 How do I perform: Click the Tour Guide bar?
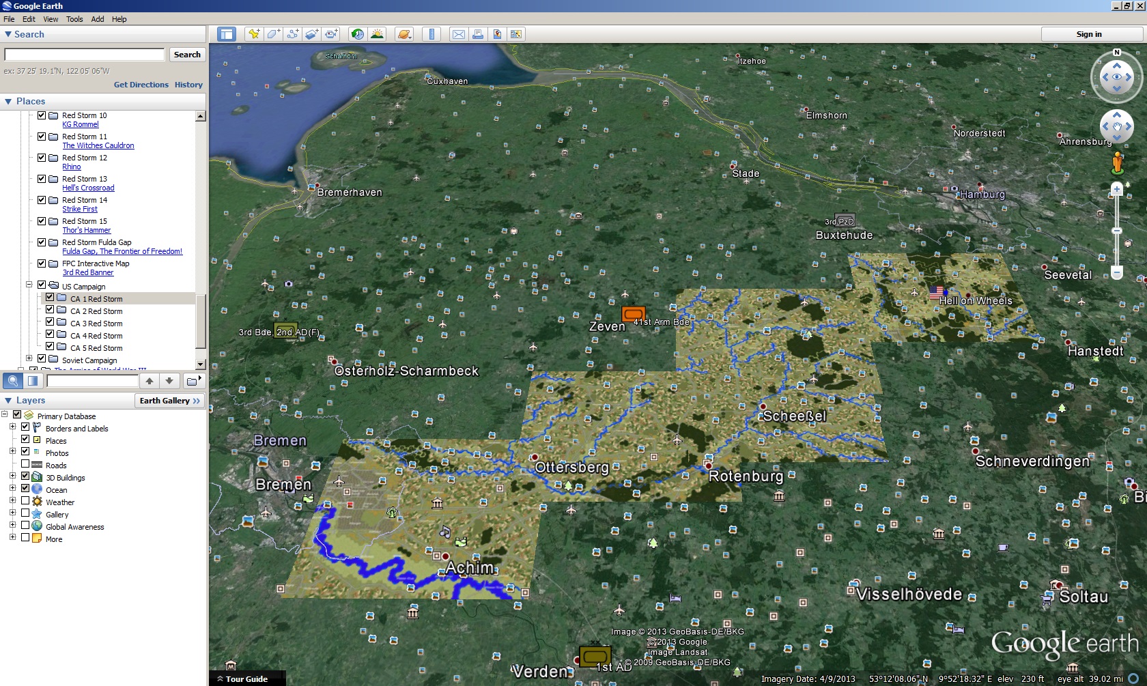pos(247,678)
